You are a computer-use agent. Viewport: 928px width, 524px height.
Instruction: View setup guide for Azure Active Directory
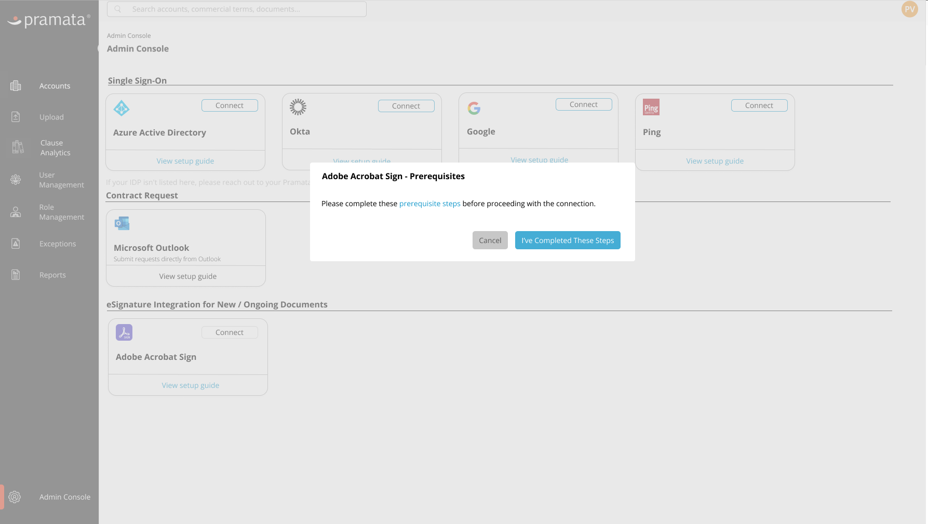point(185,161)
